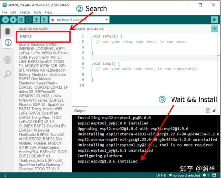Open the Debug sidebar bug icon
Screen dimensions: 221x178
coord(7,60)
